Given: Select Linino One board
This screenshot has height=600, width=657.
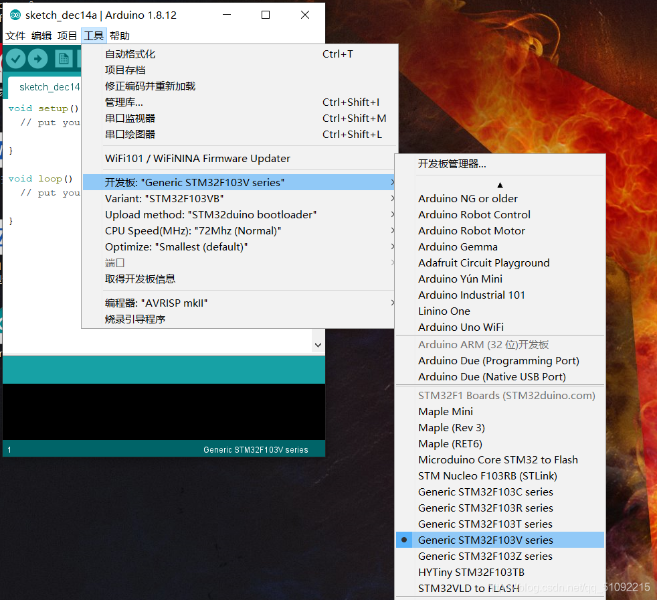Looking at the screenshot, I should 500,311.
